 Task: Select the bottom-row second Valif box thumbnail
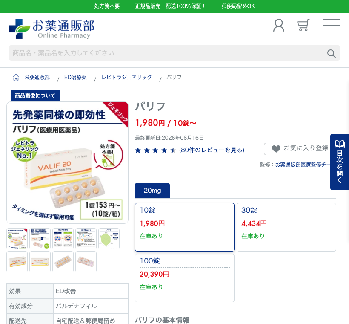click(x=40, y=262)
